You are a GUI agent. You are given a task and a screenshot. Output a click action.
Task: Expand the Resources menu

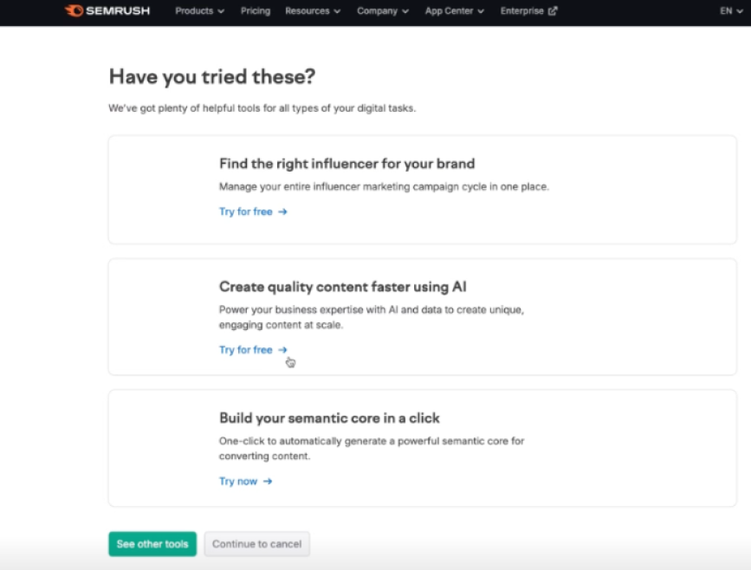click(313, 11)
